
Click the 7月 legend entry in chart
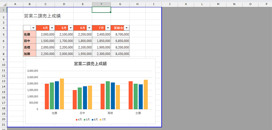coord(103,120)
